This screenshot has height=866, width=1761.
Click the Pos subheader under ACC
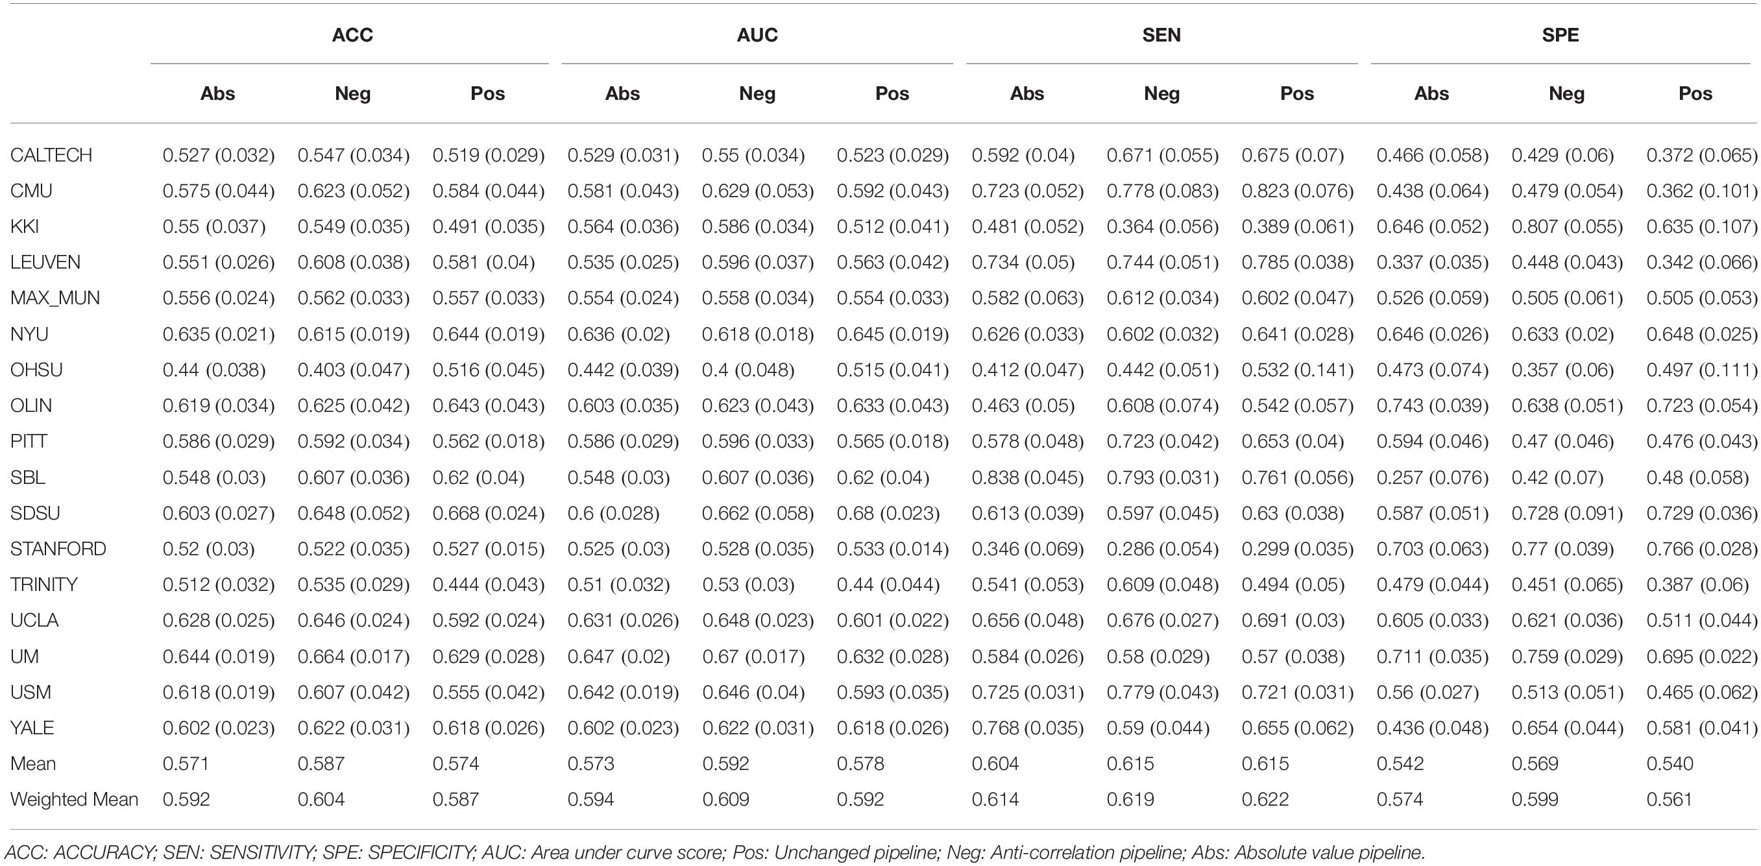coord(487,93)
